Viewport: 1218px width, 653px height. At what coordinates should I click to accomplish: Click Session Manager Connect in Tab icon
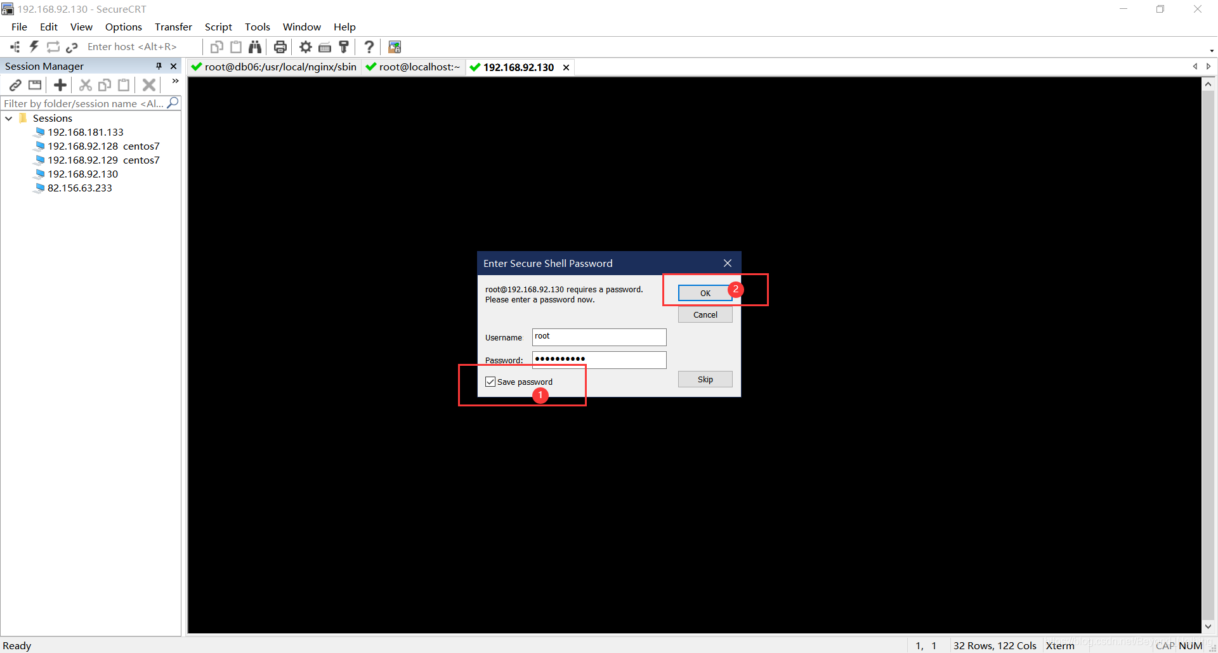(x=35, y=85)
